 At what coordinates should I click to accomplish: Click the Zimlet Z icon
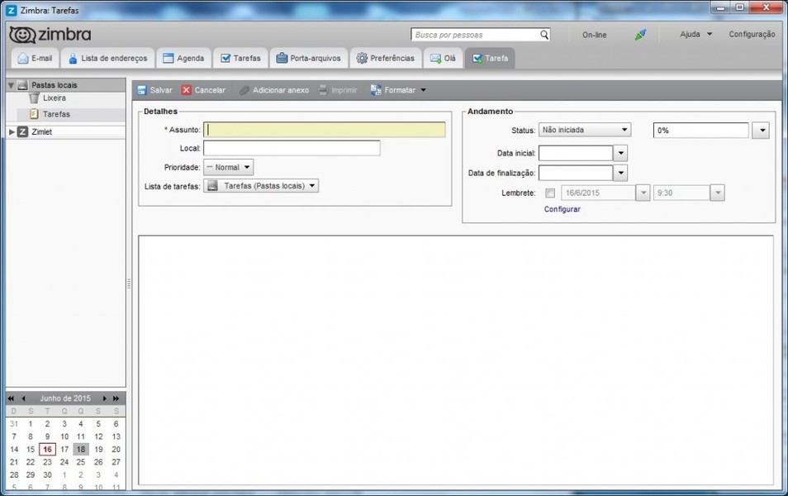(22, 131)
